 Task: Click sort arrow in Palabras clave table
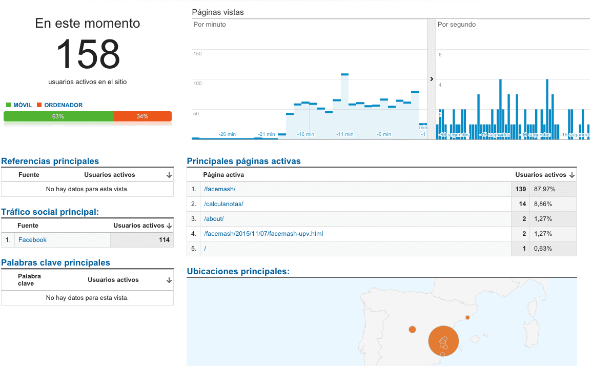[169, 280]
